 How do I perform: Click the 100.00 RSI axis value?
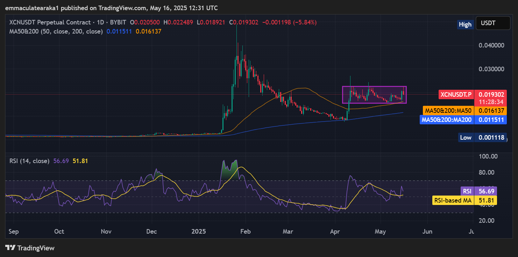[x=488, y=156]
